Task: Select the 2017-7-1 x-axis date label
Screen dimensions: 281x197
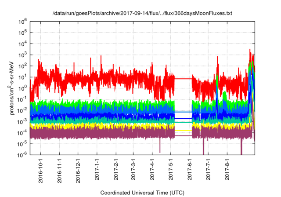Action: (x=208, y=169)
